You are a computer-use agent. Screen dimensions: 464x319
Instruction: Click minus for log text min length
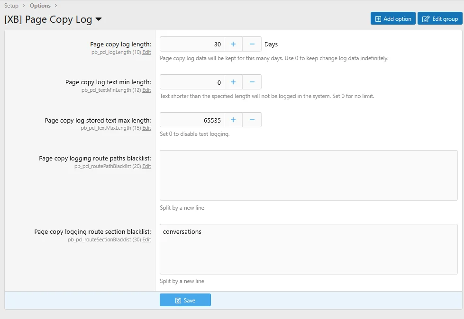coord(252,82)
